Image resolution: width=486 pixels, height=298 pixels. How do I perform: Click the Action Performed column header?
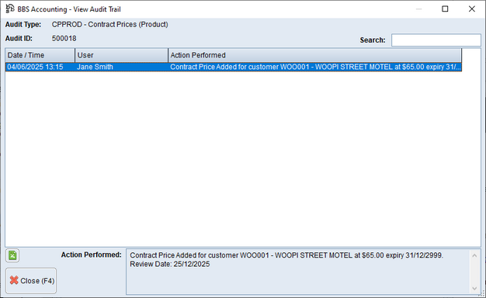315,55
